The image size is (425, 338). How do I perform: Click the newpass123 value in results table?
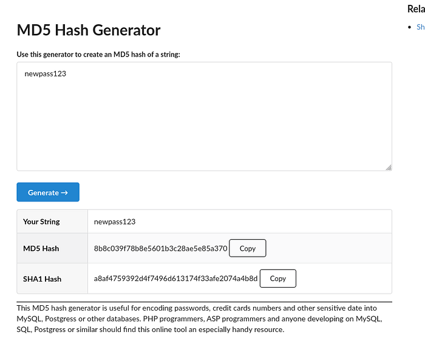(x=115, y=221)
